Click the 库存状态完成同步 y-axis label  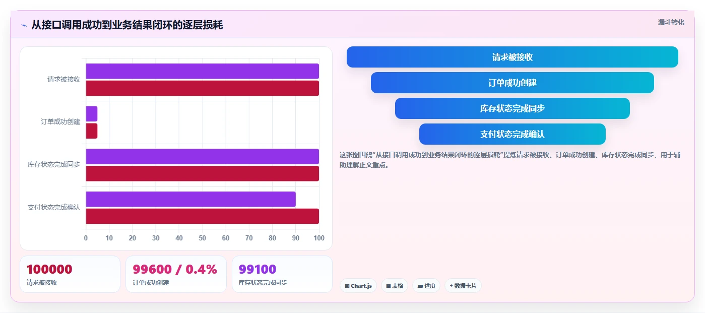point(54,164)
